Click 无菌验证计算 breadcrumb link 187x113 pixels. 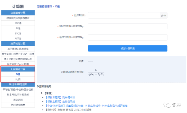coord(44,6)
